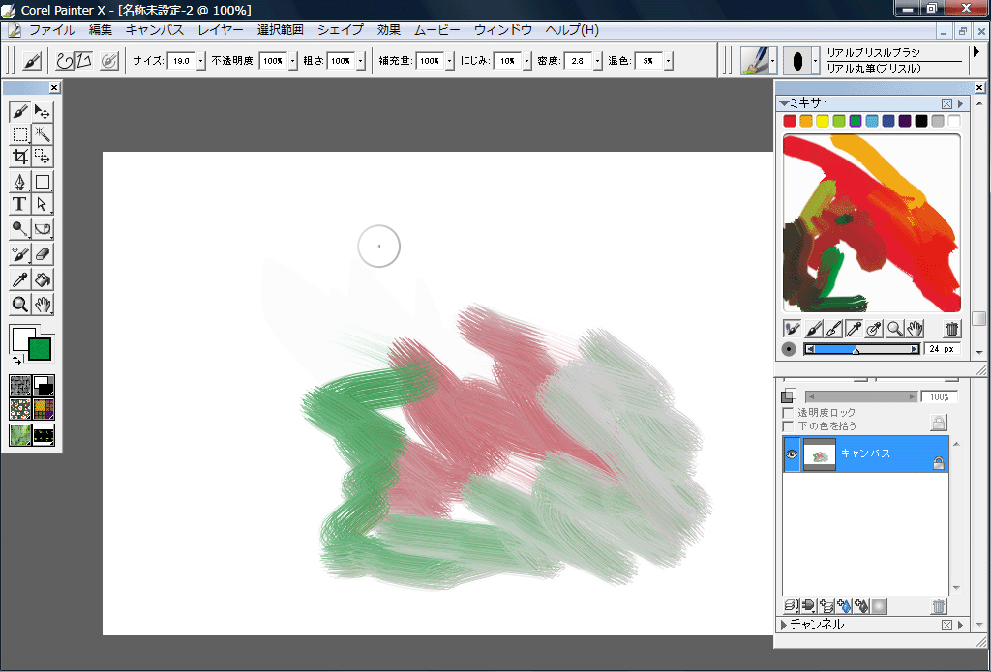Image resolution: width=991 pixels, height=672 pixels.
Task: Open the 補充量 slider dropdown
Action: (x=449, y=61)
